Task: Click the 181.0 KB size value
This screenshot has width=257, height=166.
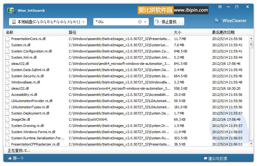Action: click(x=181, y=107)
